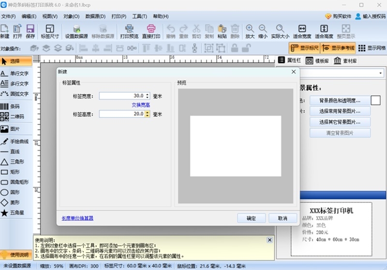Open the 帮助(H) menu
The height and width of the screenshot is (270, 387).
click(161, 16)
